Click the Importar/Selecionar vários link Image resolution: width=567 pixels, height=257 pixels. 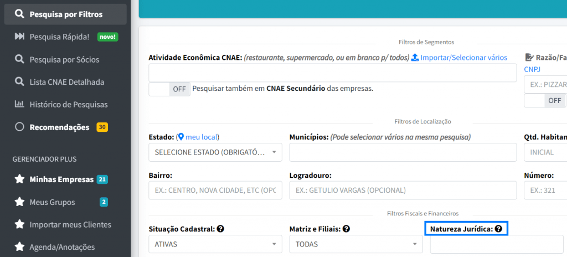click(x=463, y=58)
